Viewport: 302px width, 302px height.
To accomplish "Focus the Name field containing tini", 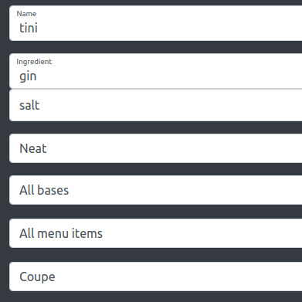I will pyautogui.click(x=155, y=23).
